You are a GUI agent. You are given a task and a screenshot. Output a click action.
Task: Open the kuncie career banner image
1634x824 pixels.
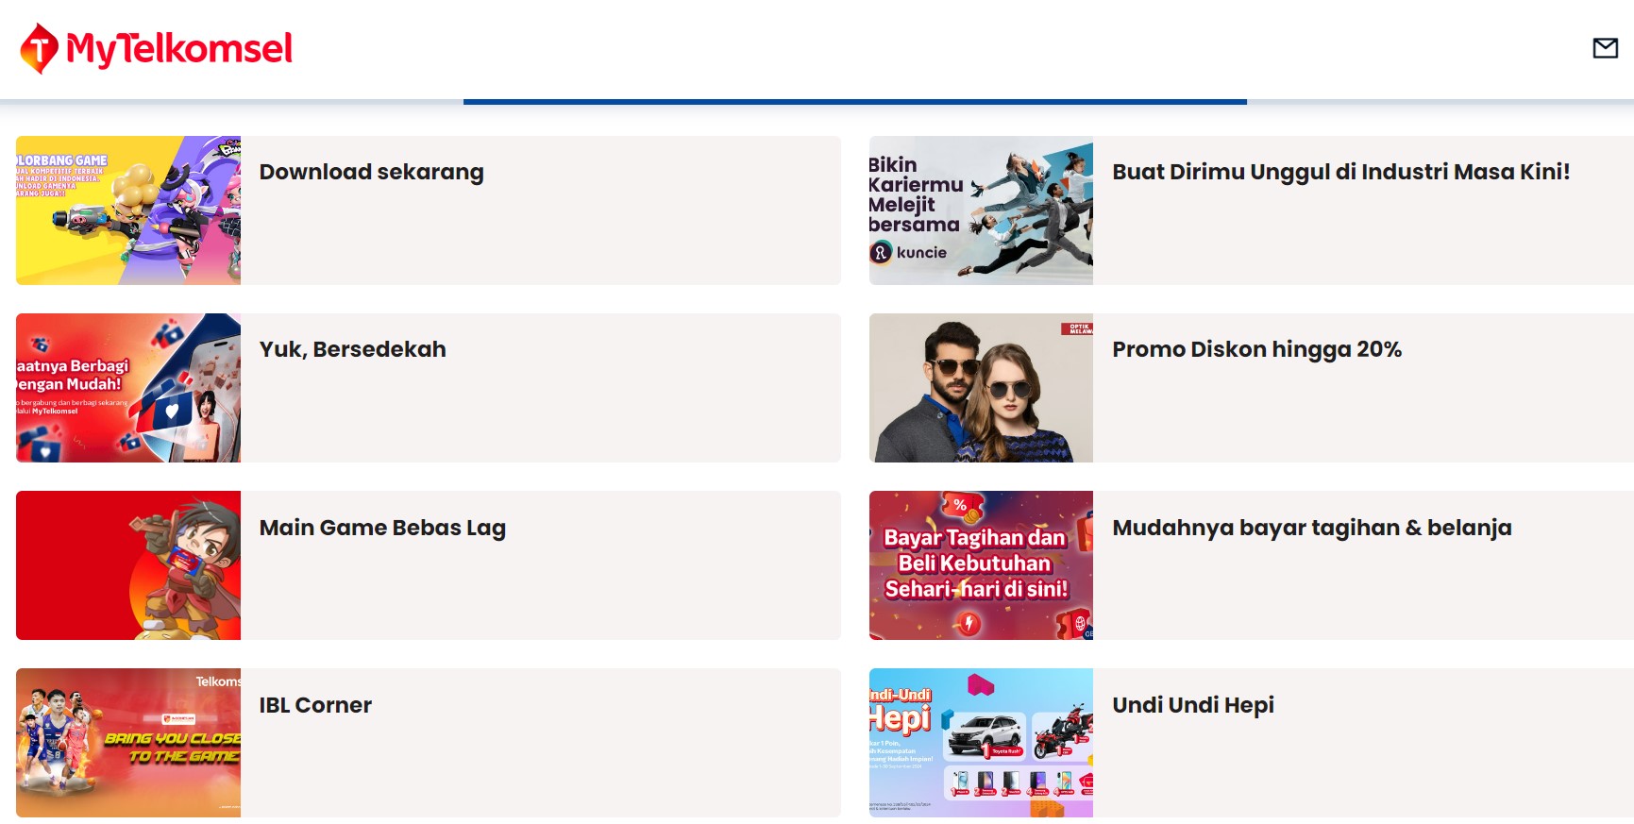[981, 210]
